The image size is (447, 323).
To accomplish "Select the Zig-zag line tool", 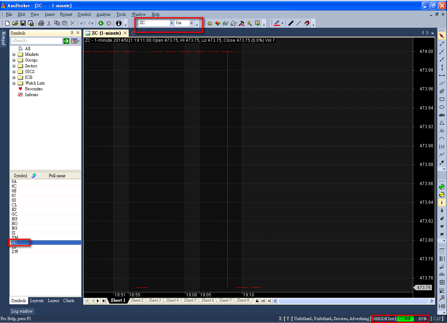I will tap(442, 154).
